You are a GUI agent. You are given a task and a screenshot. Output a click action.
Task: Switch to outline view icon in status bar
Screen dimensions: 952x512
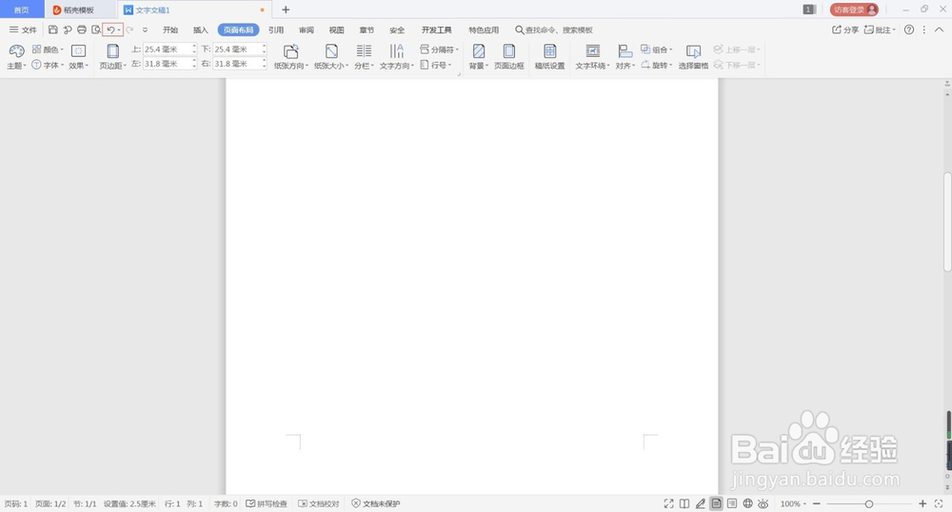(x=731, y=503)
